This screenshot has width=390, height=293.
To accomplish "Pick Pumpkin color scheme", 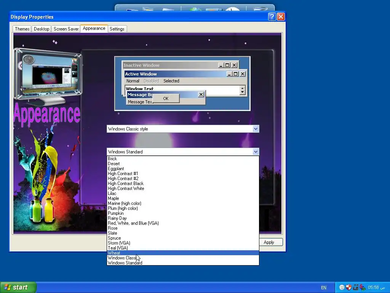I will coord(183,213).
